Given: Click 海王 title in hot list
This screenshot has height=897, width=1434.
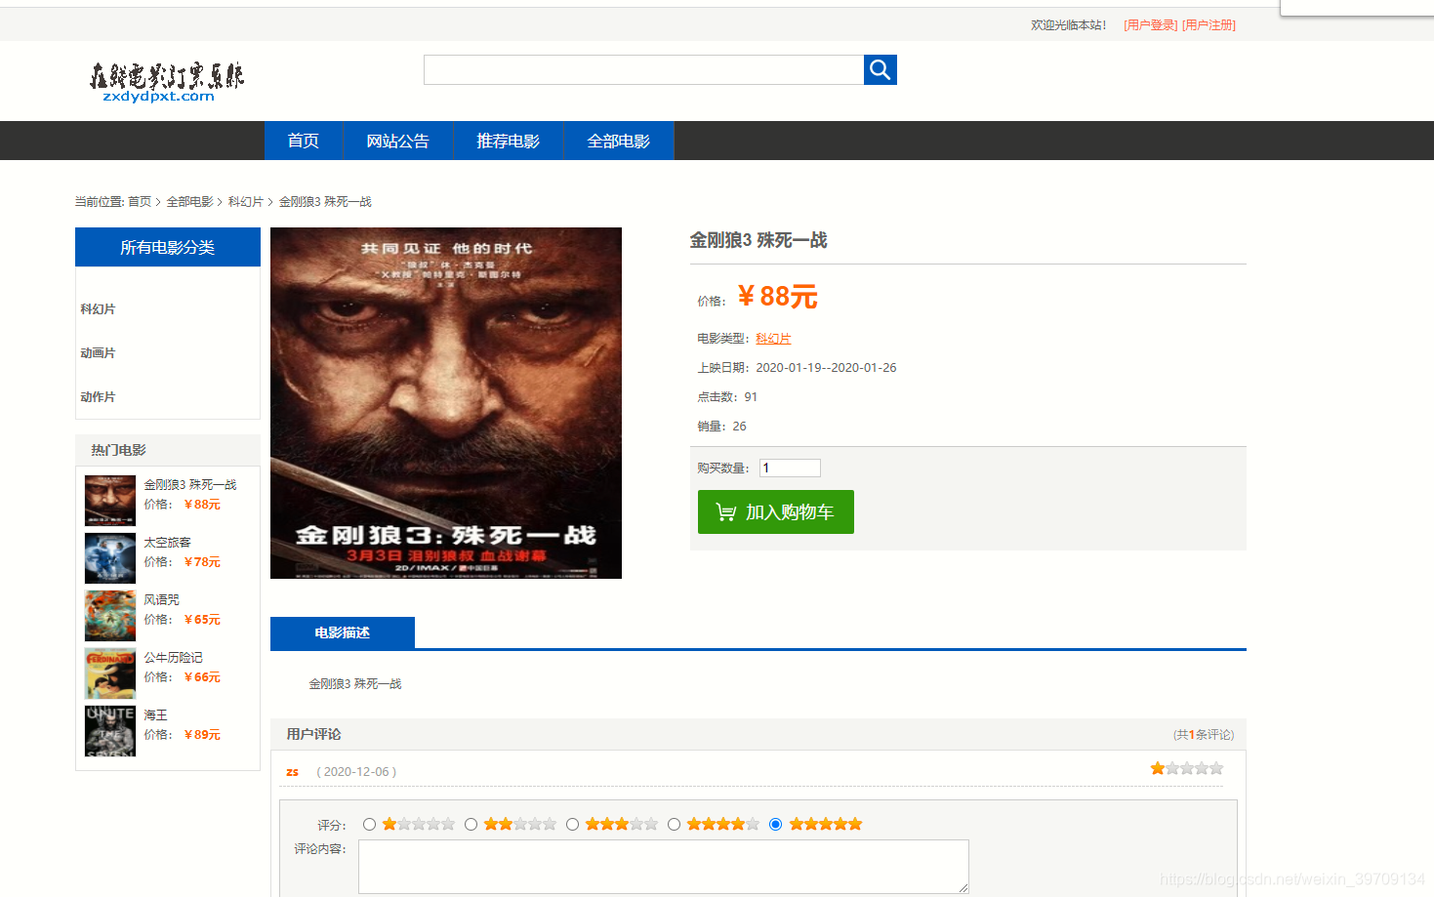Looking at the screenshot, I should 156,715.
